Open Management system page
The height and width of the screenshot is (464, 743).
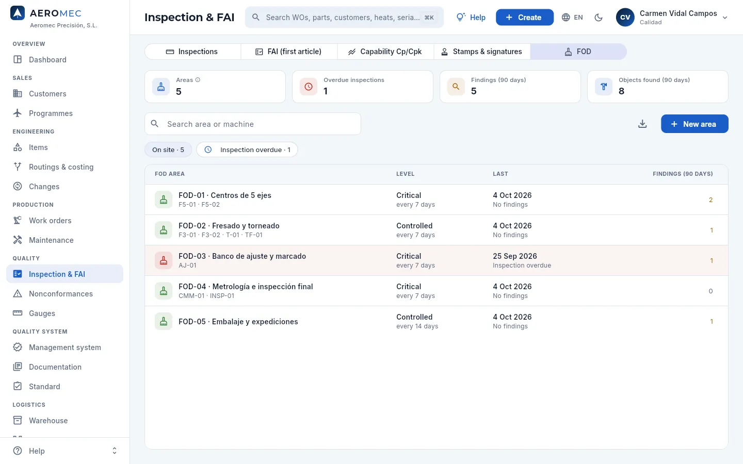(x=64, y=347)
